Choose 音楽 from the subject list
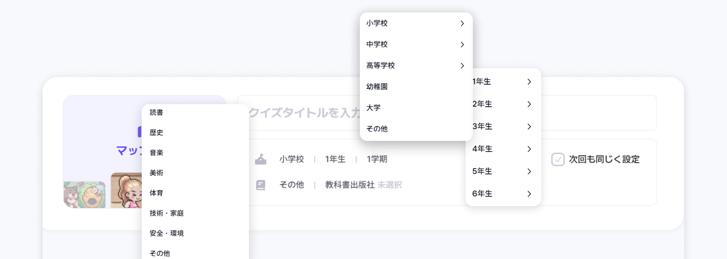 pyautogui.click(x=156, y=153)
